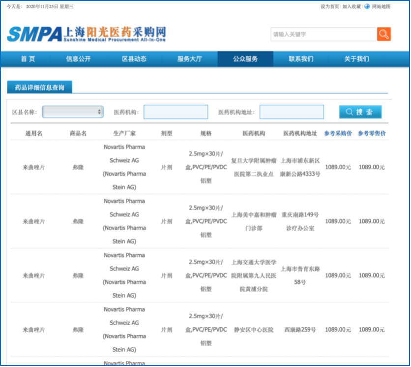411x367 pixels.
Task: Click specification cell in 第九人民医院 row
Action: point(206,275)
